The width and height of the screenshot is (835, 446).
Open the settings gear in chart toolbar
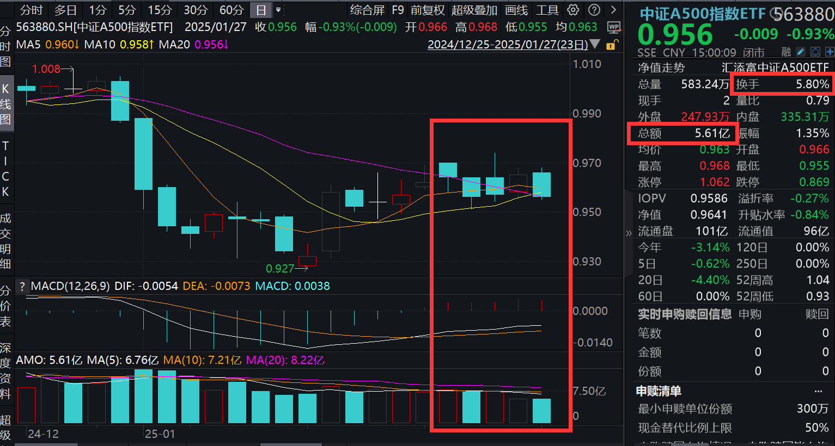click(573, 10)
